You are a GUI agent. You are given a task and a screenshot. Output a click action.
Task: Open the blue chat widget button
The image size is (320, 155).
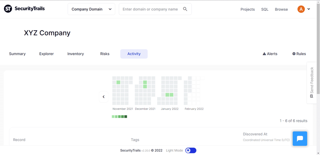(300, 138)
